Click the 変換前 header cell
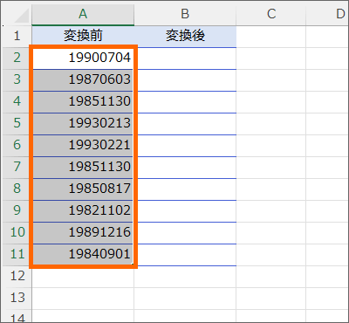 pyautogui.click(x=83, y=37)
